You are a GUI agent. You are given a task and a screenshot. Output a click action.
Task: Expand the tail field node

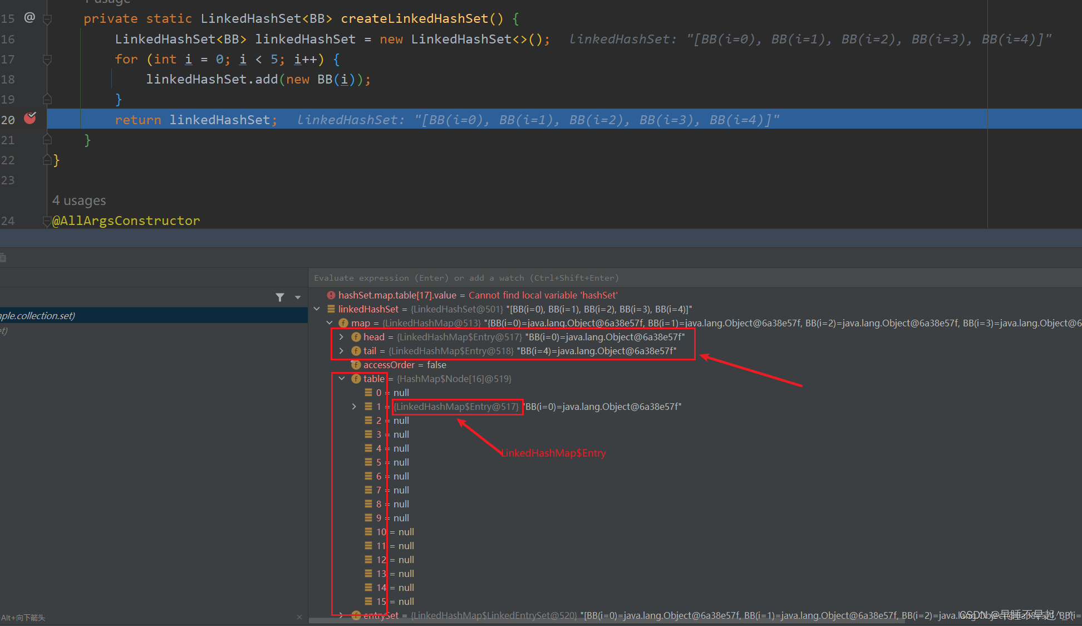point(341,351)
